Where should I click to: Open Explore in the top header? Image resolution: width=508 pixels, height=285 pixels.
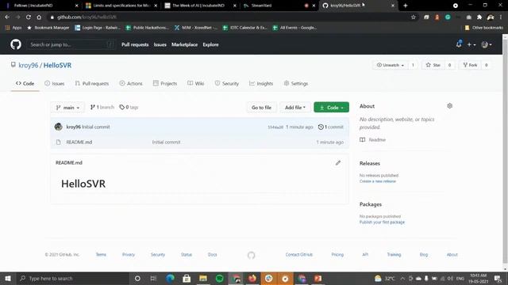[210, 44]
